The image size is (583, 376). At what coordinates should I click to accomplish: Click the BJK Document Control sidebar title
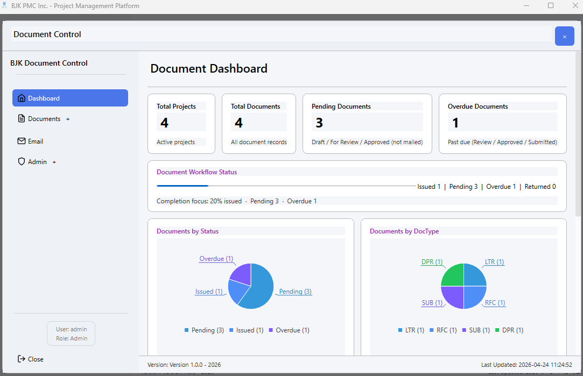48,63
